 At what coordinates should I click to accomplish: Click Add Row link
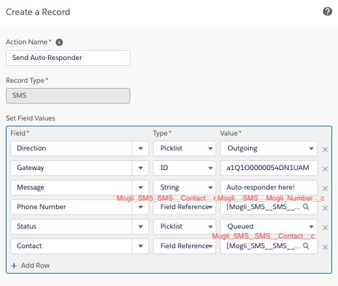pyautogui.click(x=35, y=265)
